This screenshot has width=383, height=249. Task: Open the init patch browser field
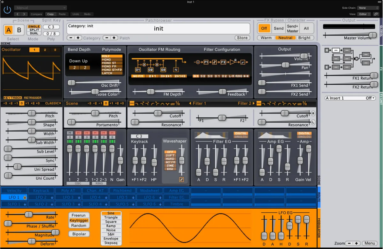[158, 29]
